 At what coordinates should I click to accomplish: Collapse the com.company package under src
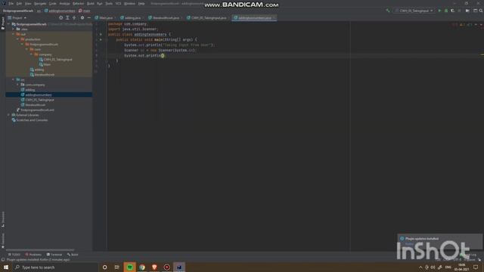coord(17,85)
